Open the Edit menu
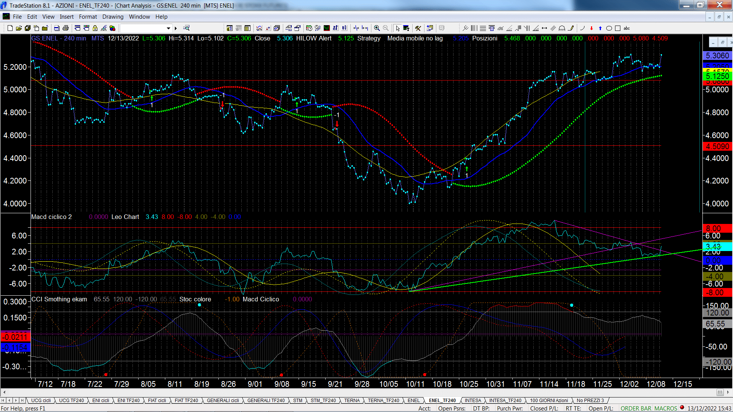Image resolution: width=733 pixels, height=412 pixels. click(x=32, y=17)
